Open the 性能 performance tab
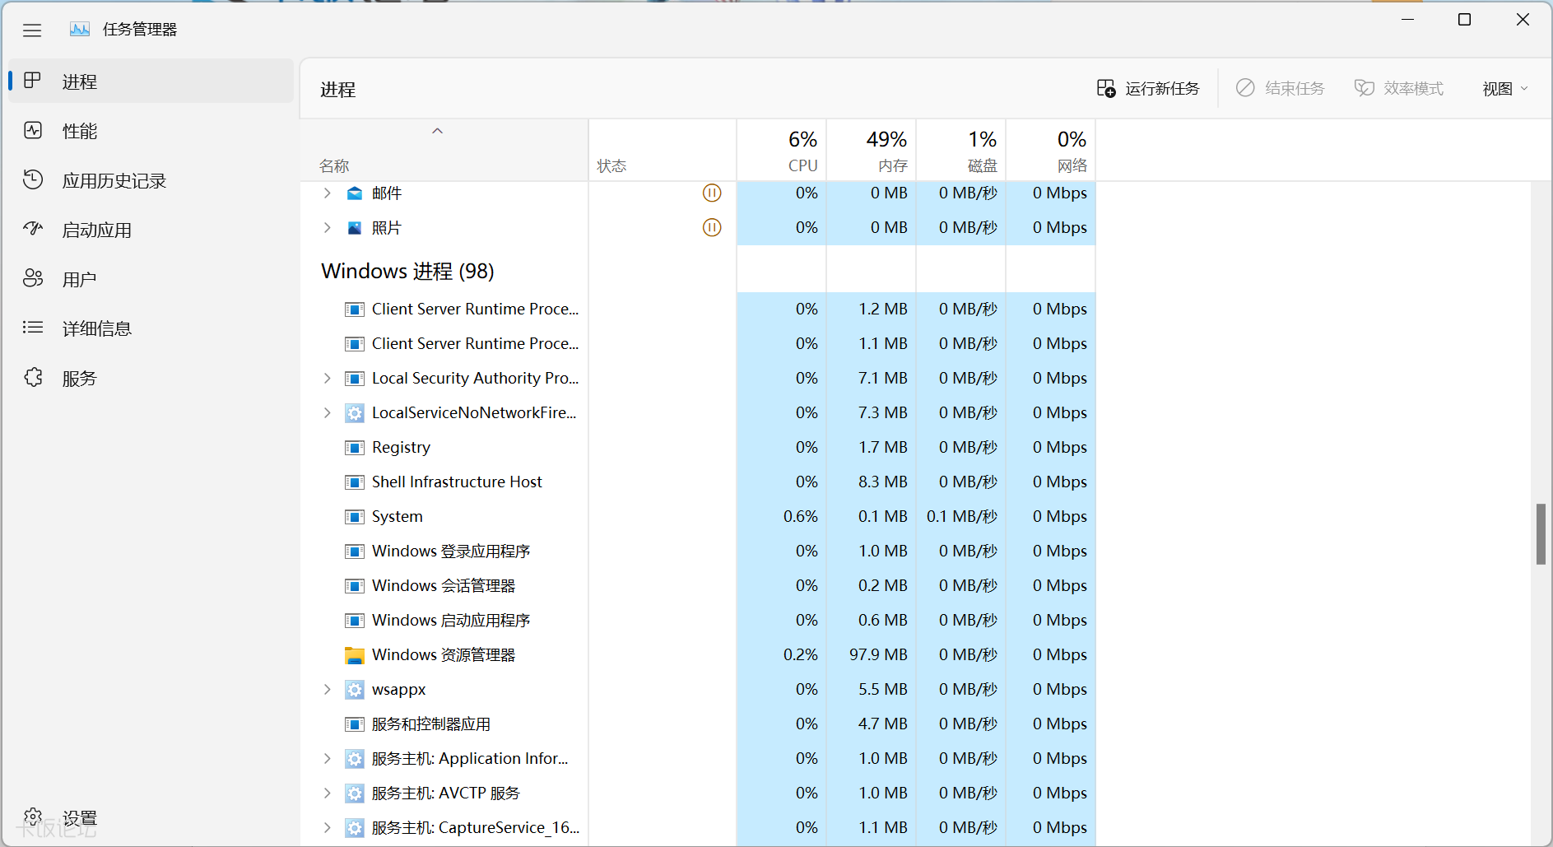Viewport: 1553px width, 847px height. tap(151, 131)
